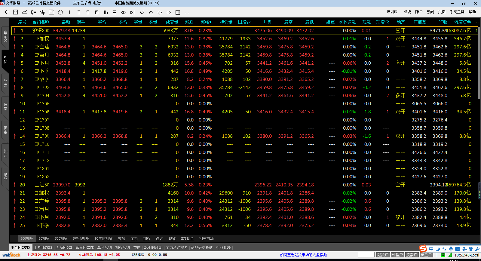This screenshot has width=481, height=261.
Task: Click the input field in status bar
Action: 366,255
